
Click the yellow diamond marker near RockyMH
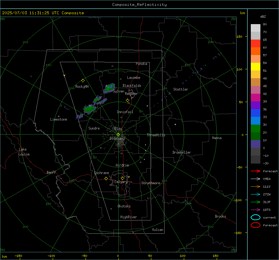coord(83,81)
